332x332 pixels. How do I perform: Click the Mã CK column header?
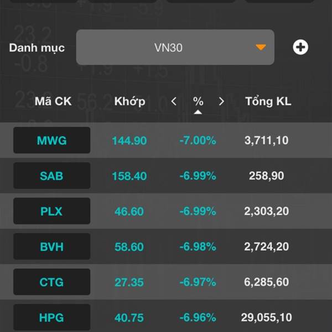[x=53, y=101]
